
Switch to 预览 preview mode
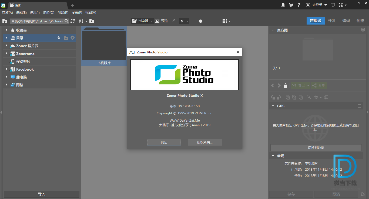(x=162, y=21)
